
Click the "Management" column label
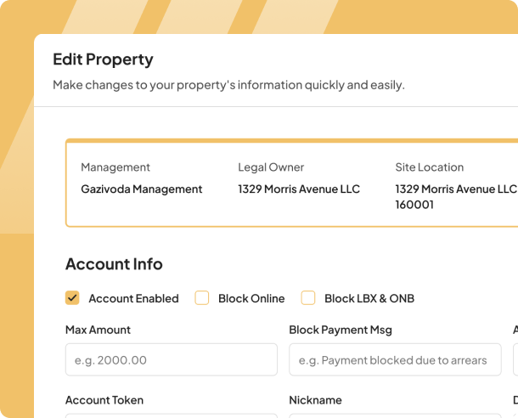115,167
